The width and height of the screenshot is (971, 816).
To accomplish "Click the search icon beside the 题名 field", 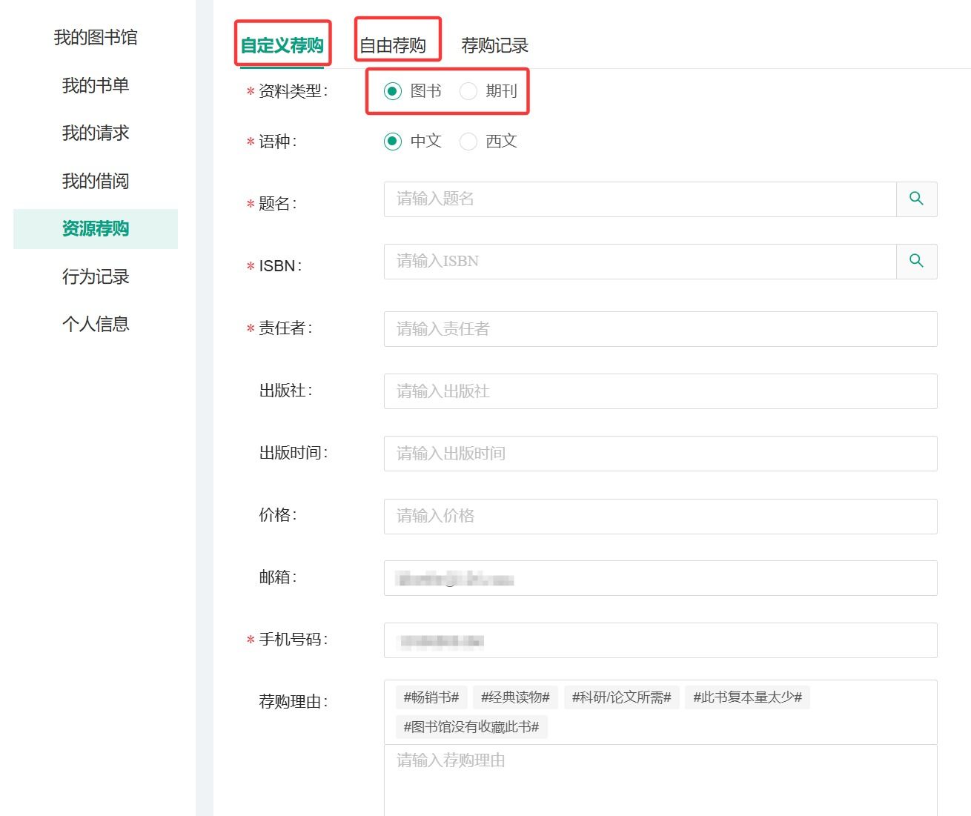I will click(x=916, y=199).
